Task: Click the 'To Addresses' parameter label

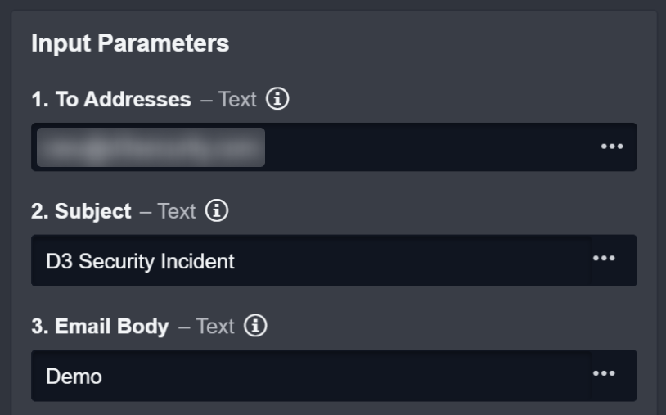Action: pyautogui.click(x=123, y=100)
